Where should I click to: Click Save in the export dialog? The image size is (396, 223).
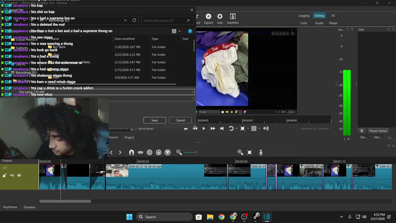(x=154, y=120)
